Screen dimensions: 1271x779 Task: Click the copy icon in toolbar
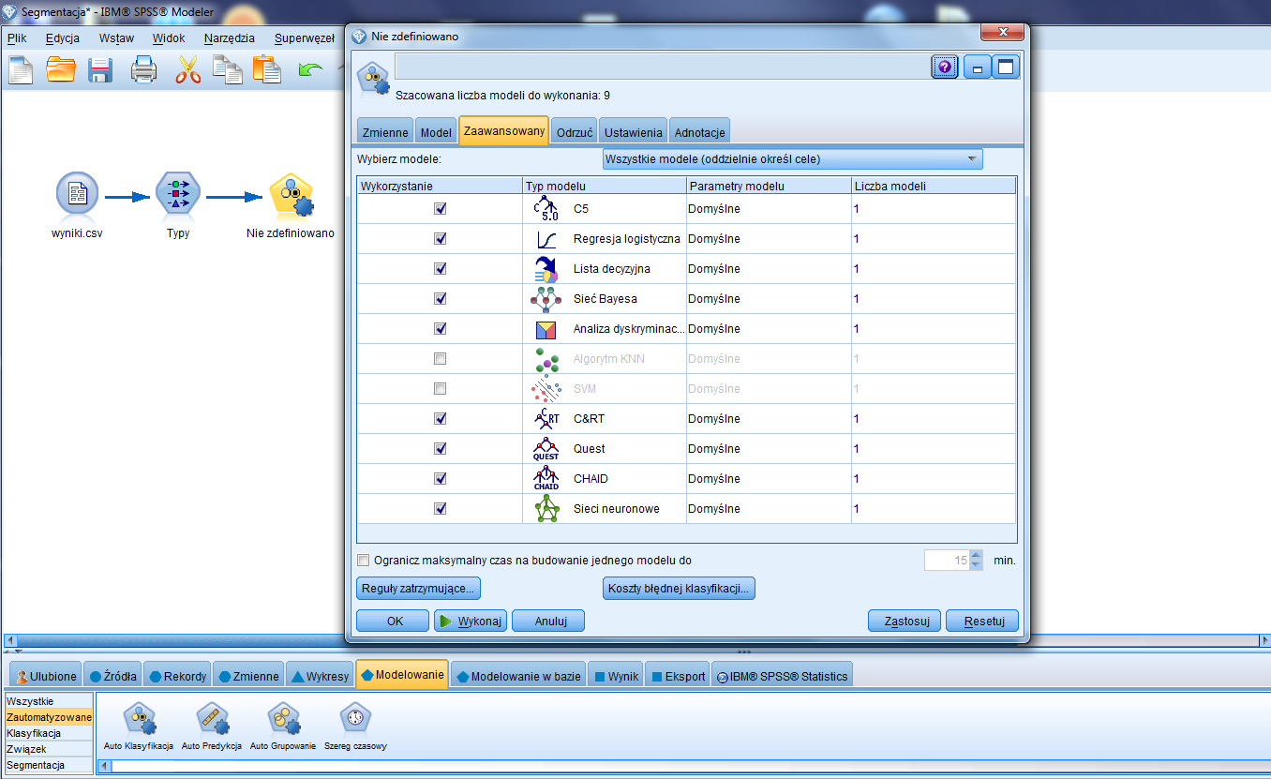pyautogui.click(x=227, y=70)
